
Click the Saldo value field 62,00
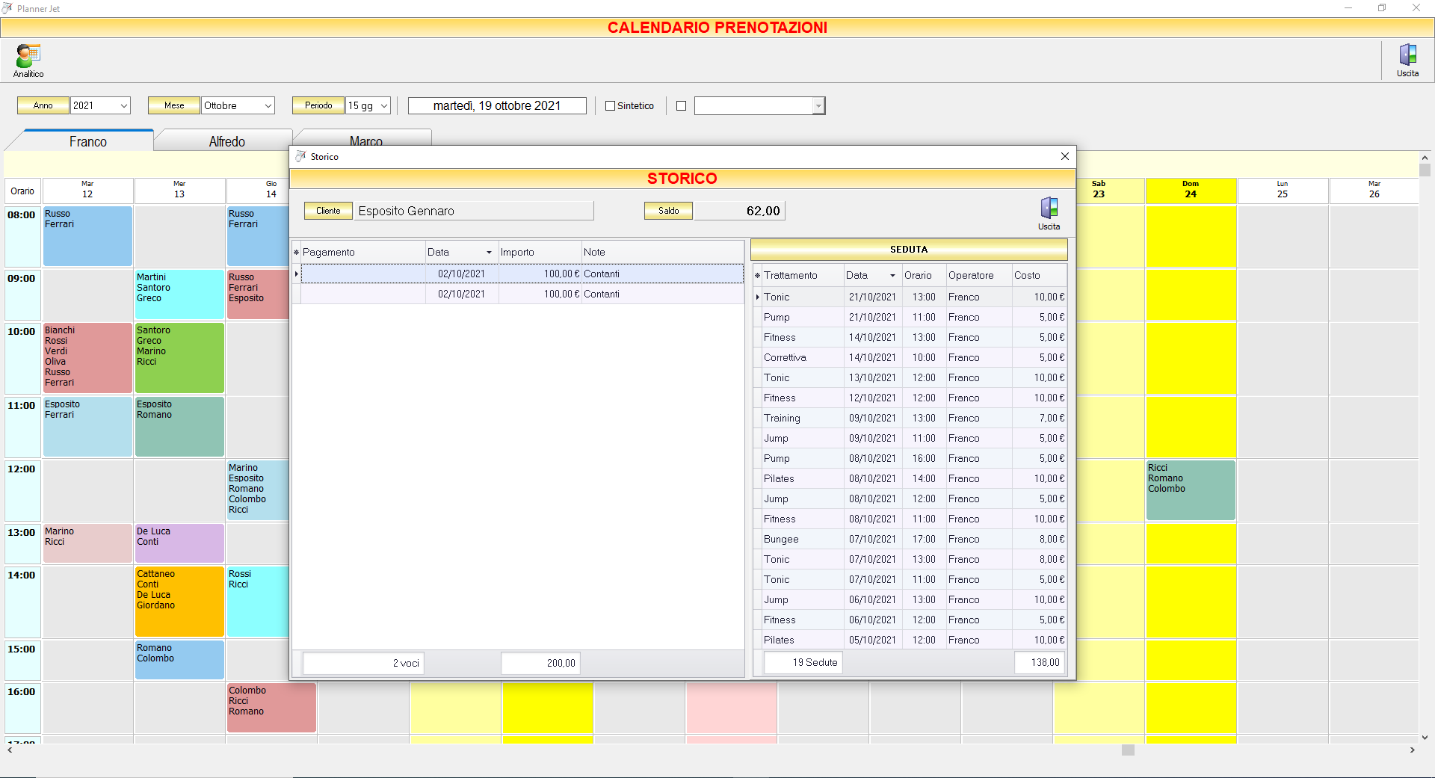pyautogui.click(x=740, y=211)
